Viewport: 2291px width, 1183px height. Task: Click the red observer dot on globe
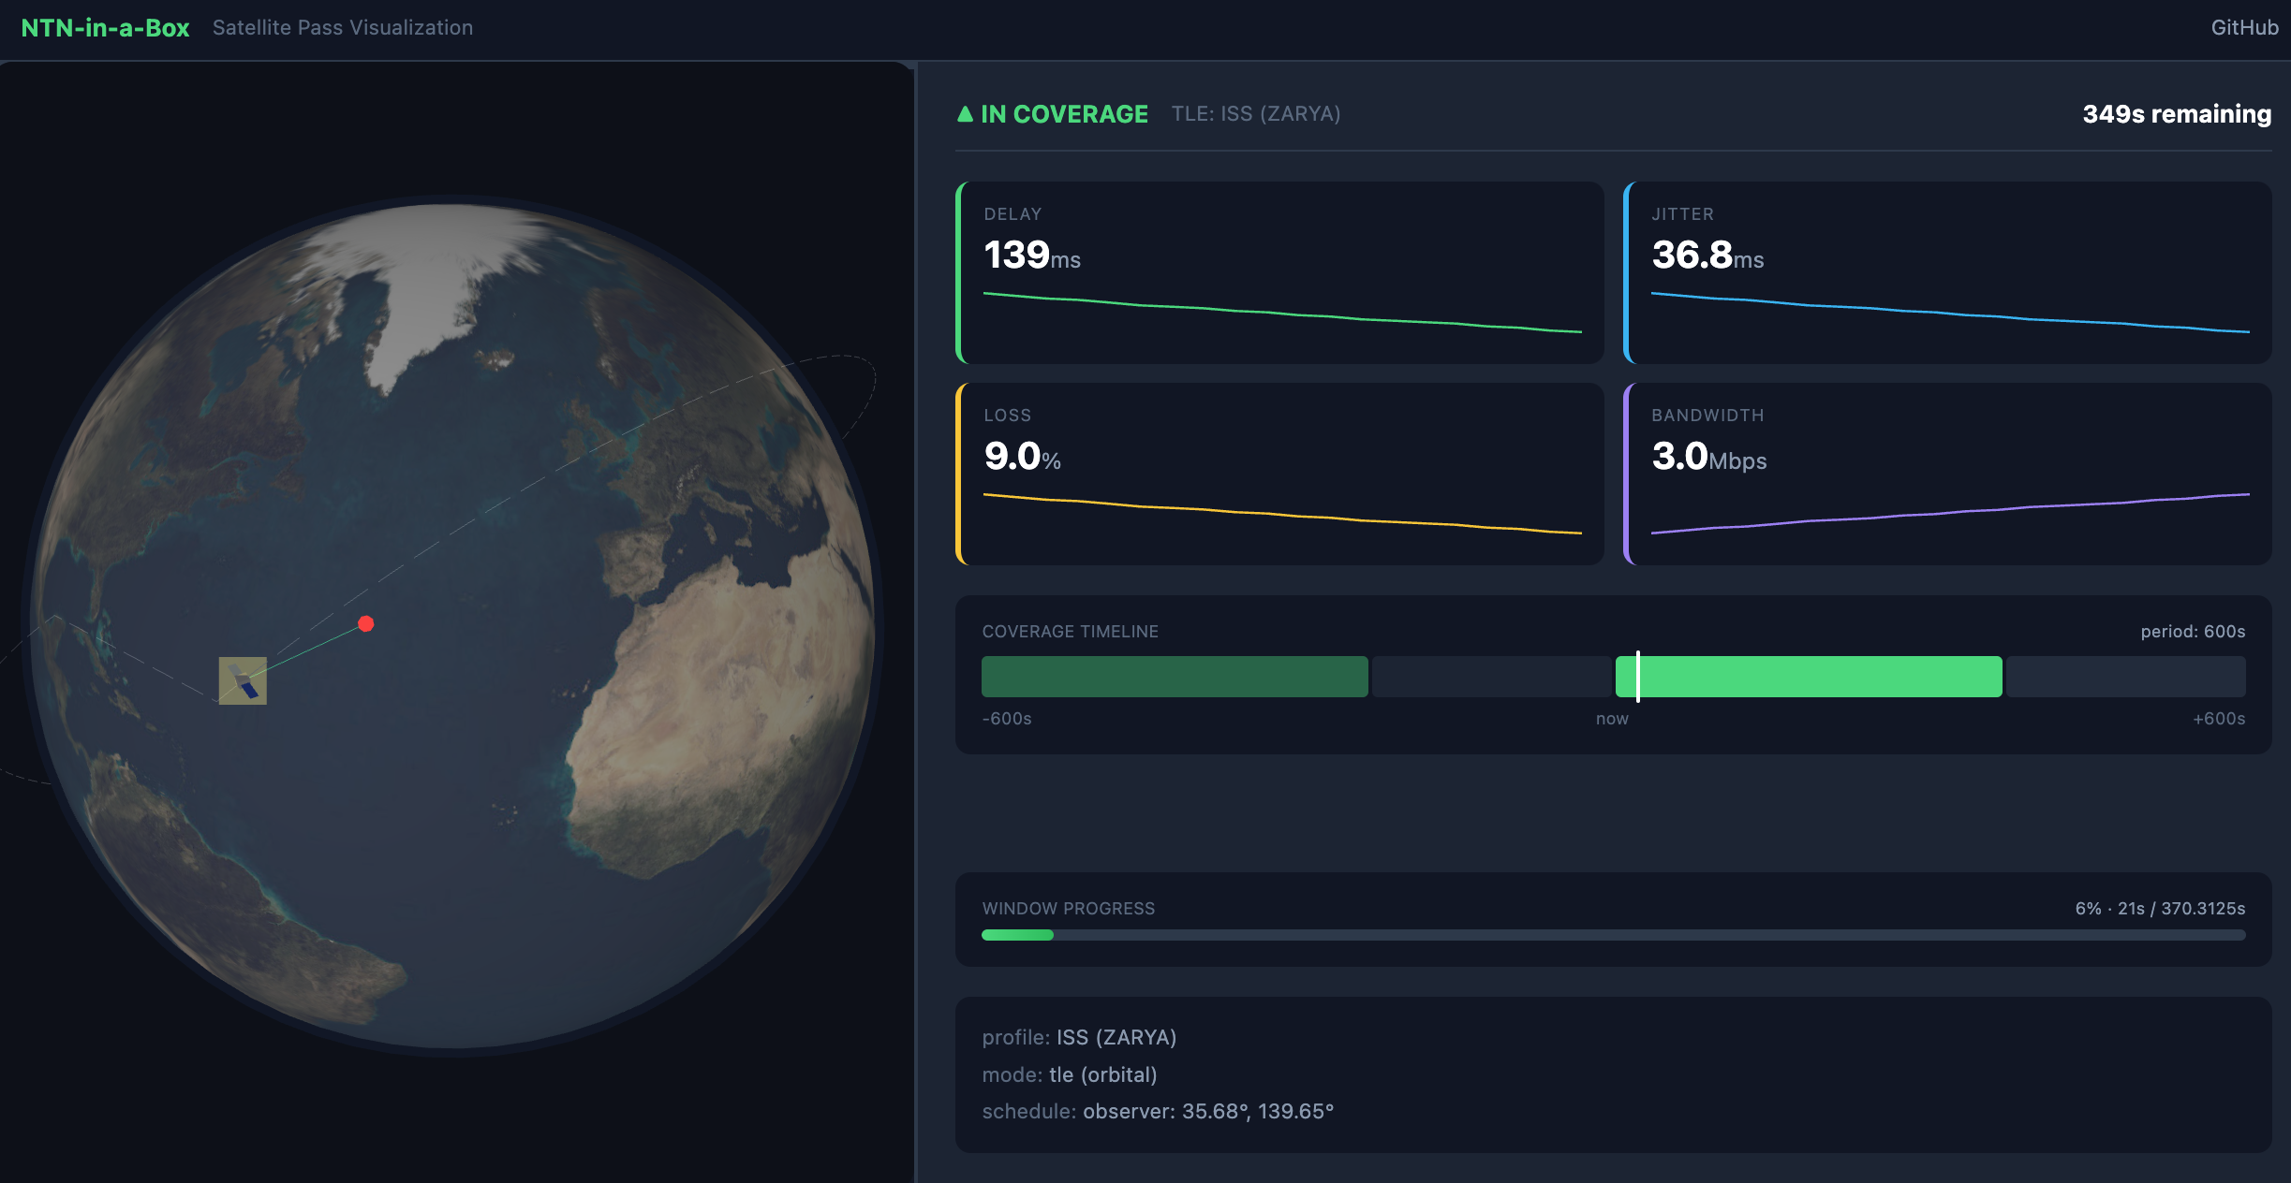click(x=366, y=623)
